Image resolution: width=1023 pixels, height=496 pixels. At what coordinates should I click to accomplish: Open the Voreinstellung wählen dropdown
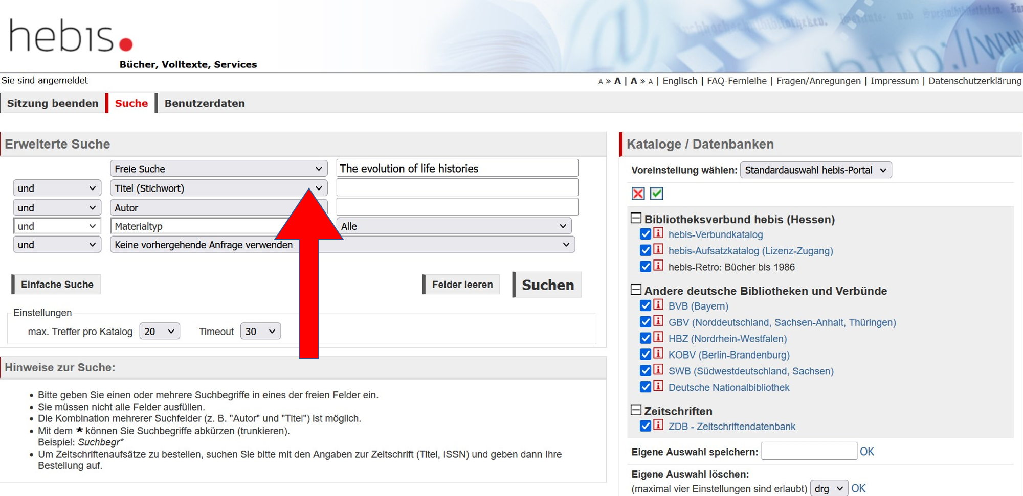pos(816,170)
